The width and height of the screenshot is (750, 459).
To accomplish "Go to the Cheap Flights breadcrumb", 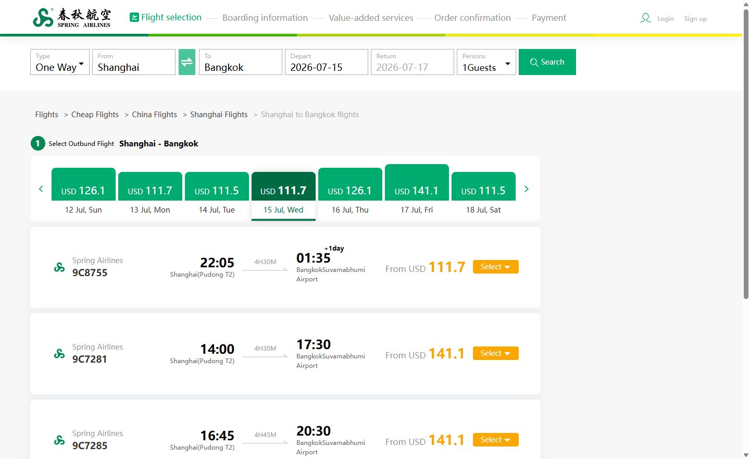I will click(95, 115).
